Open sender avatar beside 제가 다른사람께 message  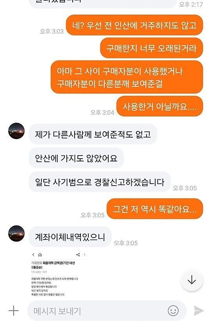[x=16, y=131]
